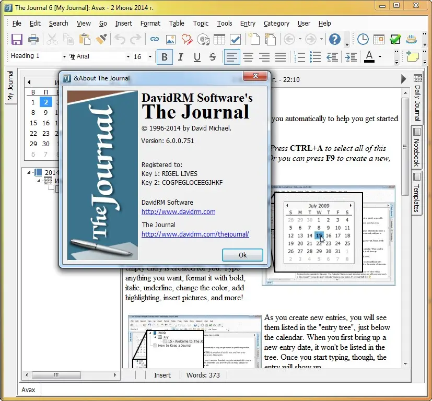Insert a table using the grid icon
Screen dimensions: 432x401
(219, 39)
